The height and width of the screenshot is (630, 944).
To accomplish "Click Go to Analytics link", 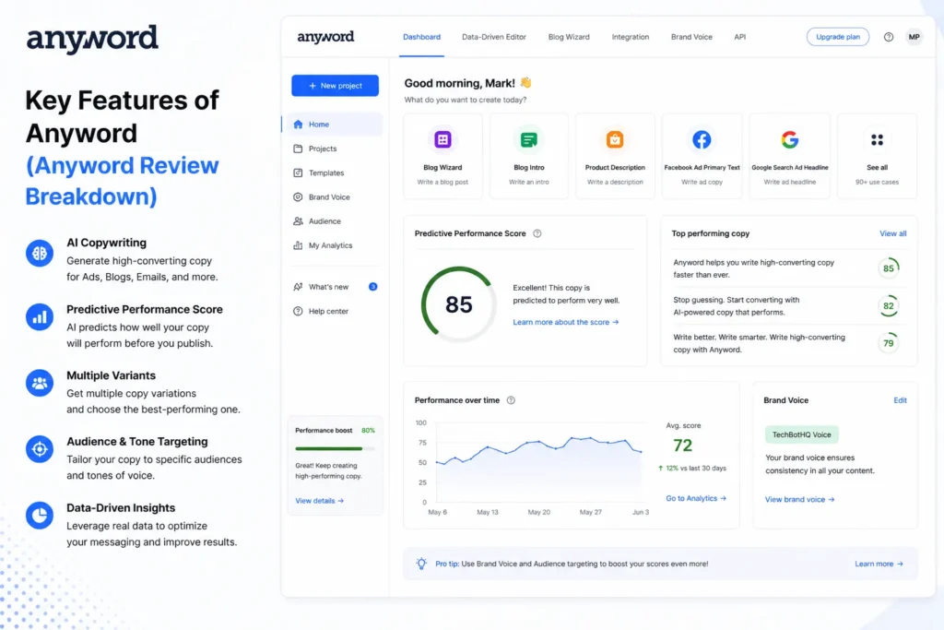I will [696, 498].
